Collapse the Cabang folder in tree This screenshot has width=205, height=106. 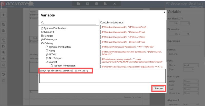42,43
